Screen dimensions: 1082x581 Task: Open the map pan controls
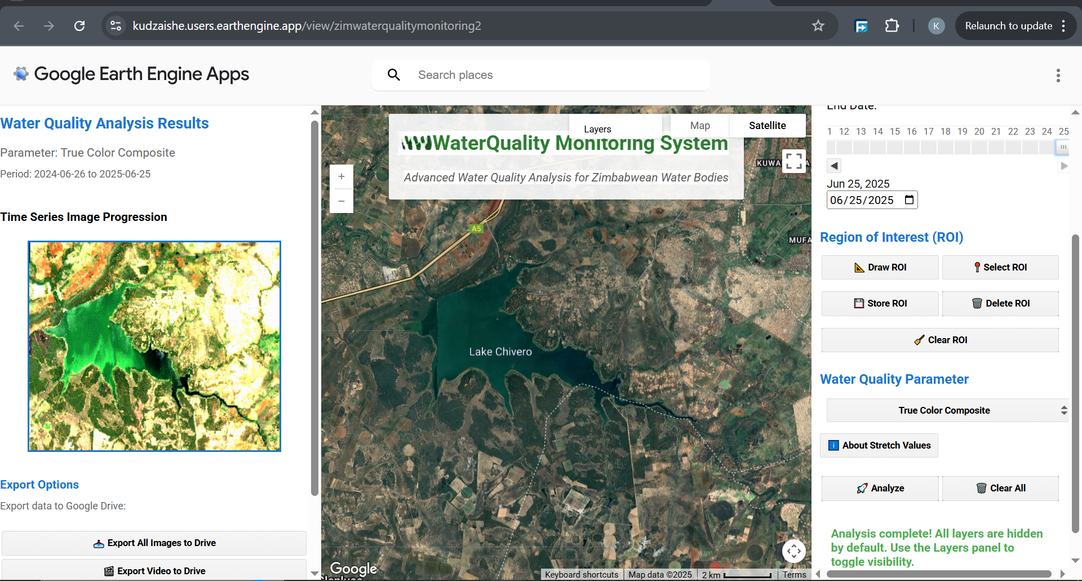(794, 551)
